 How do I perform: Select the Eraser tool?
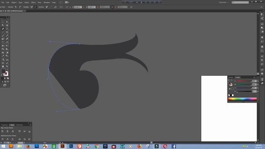click(x=7, y=39)
